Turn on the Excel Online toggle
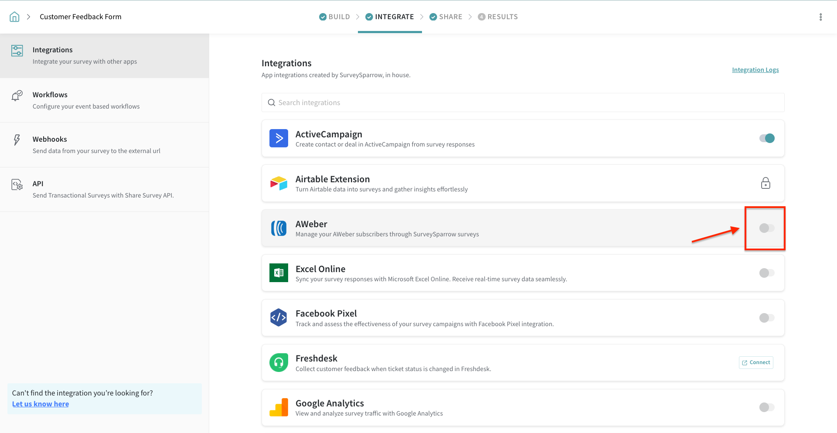Image resolution: width=837 pixels, height=433 pixels. pyautogui.click(x=767, y=273)
